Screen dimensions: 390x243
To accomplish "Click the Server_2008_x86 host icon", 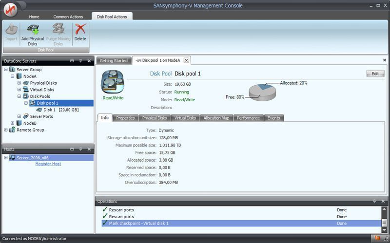I will (x=12, y=157).
